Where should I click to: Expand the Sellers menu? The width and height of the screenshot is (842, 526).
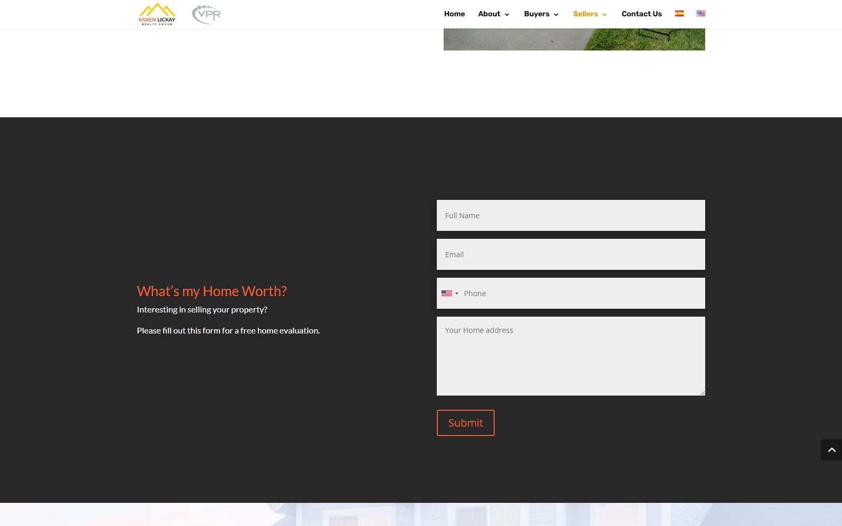click(590, 14)
